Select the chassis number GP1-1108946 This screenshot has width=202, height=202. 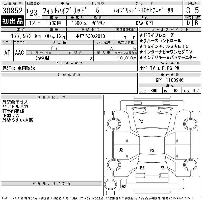tap(170, 80)
